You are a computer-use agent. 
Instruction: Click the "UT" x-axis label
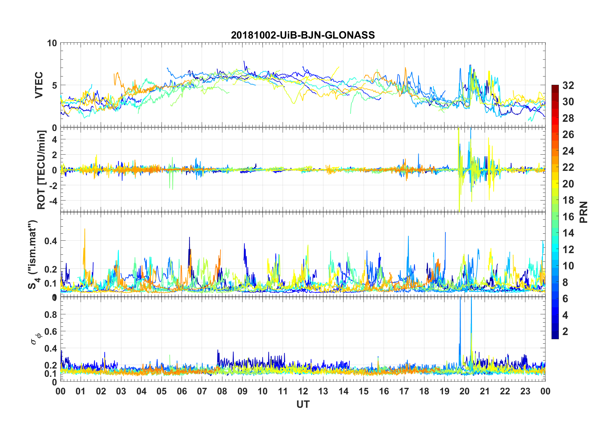click(x=303, y=405)
